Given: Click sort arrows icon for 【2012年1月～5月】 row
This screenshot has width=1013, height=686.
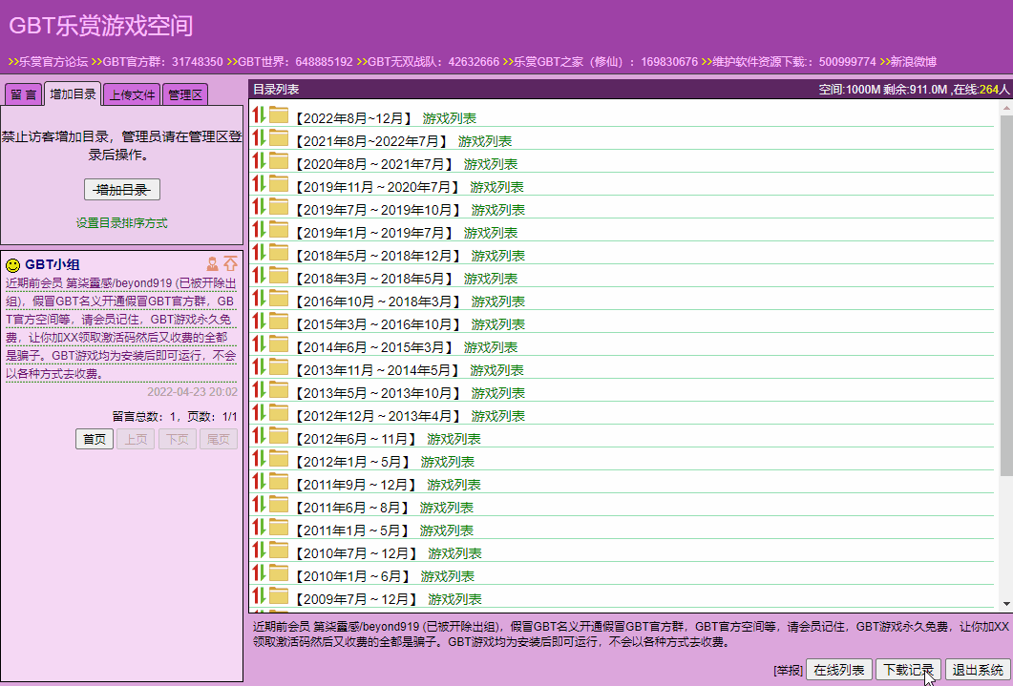Looking at the screenshot, I should pos(259,458).
